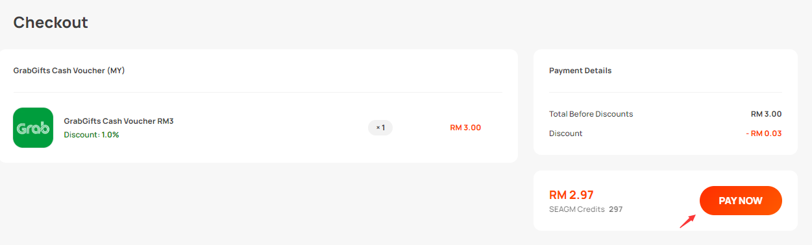
Task: Click the SEAGM Credits label
Action: (577, 209)
